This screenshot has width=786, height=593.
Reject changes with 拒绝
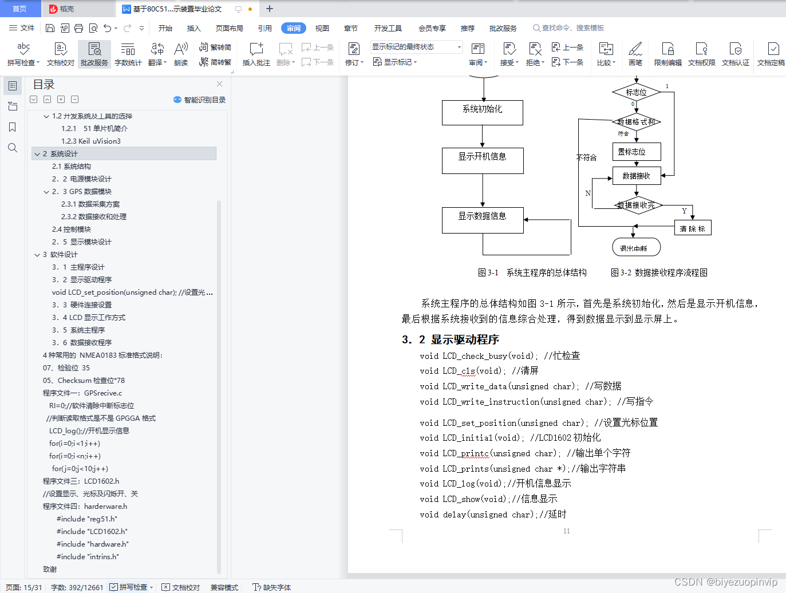(x=535, y=55)
